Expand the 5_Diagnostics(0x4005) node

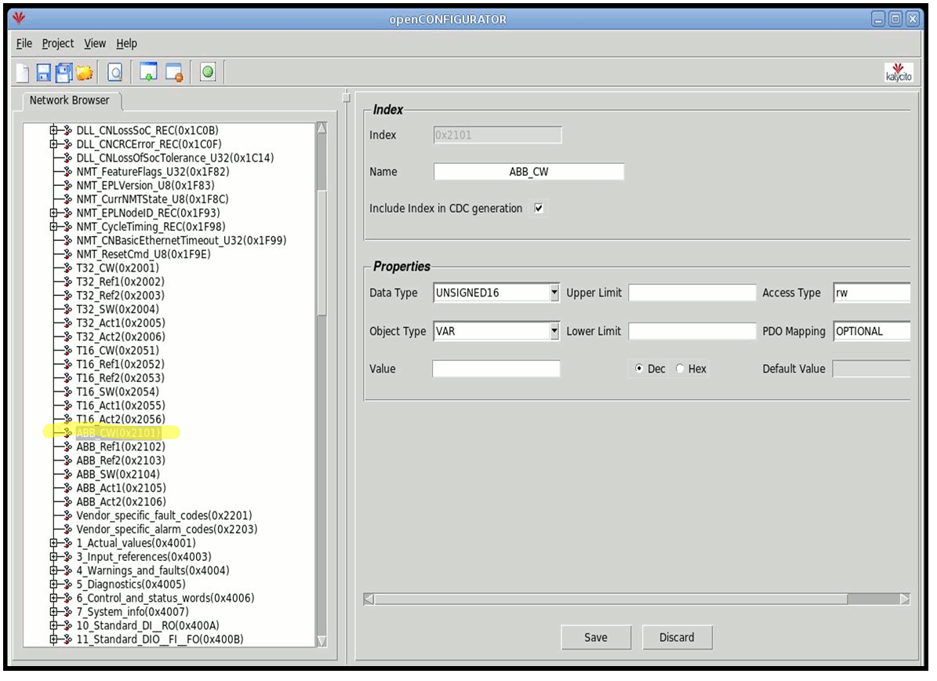click(54, 584)
